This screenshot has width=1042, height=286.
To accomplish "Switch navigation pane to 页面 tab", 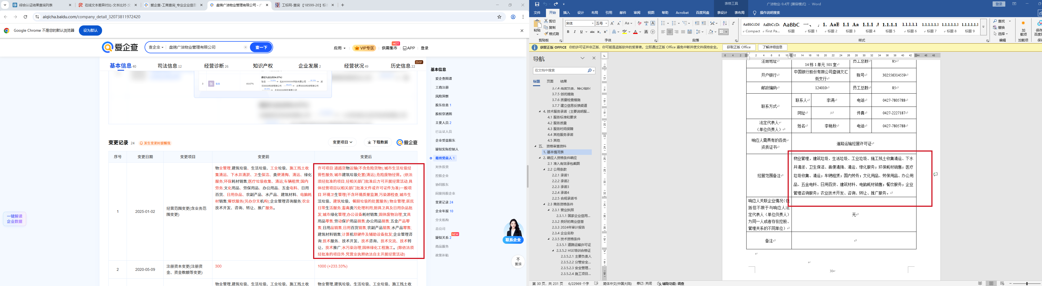I will (x=550, y=81).
